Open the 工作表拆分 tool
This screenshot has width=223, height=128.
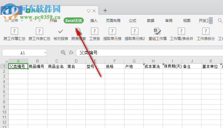206,34
